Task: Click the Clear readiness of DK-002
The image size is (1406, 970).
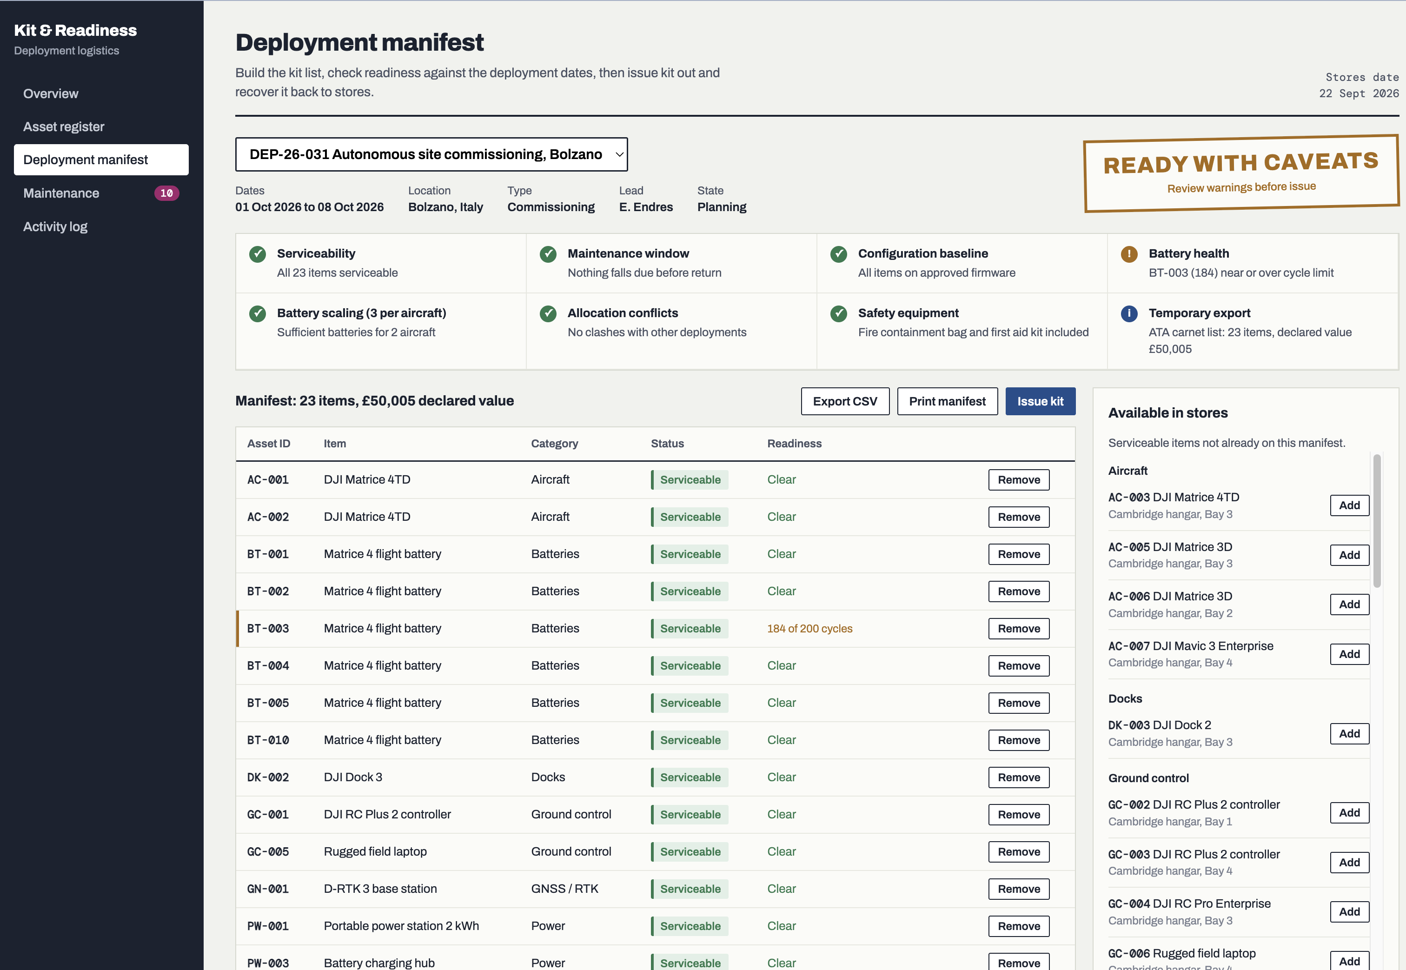Action: 782,777
